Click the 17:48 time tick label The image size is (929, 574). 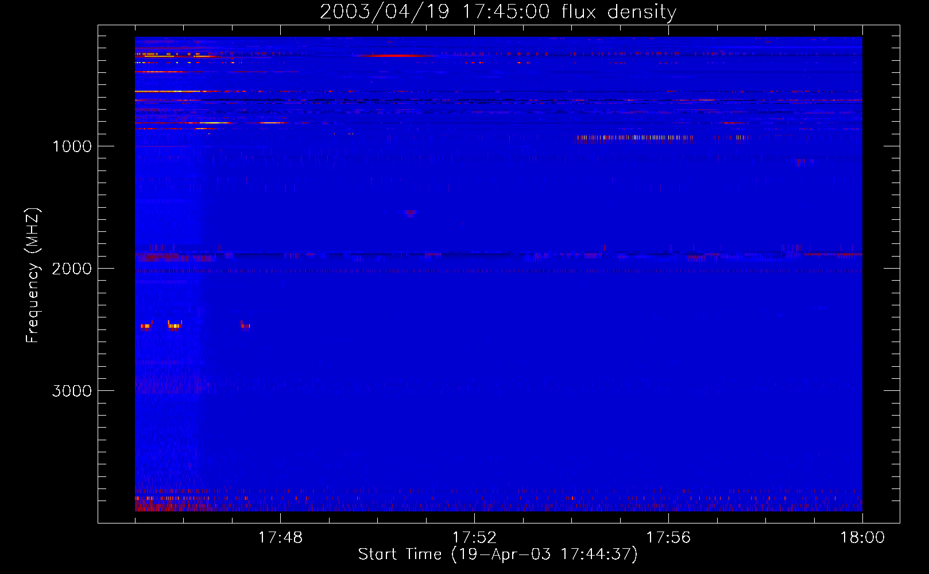click(280, 538)
